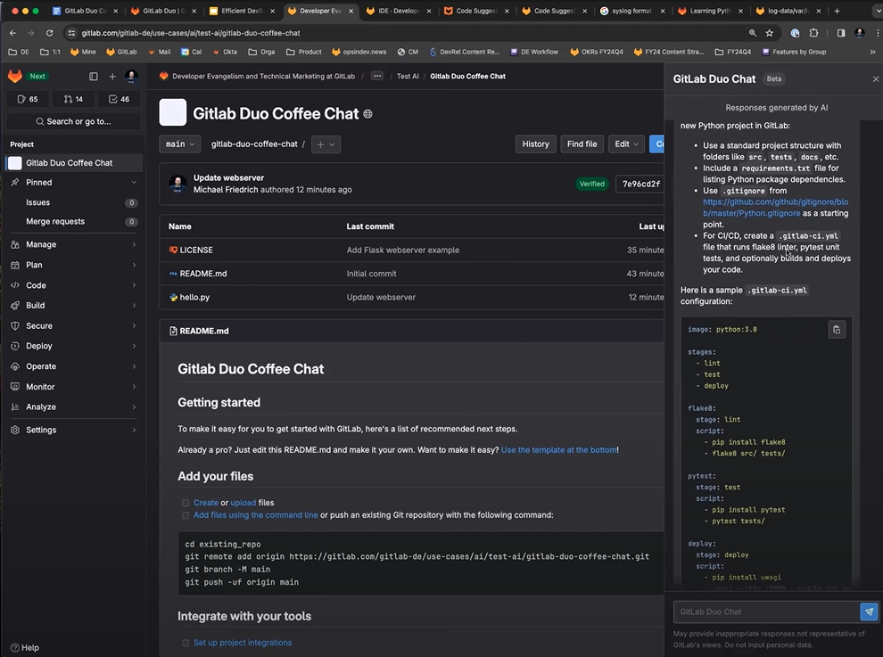Expand the Code sidebar section
The image size is (883, 657).
[73, 285]
